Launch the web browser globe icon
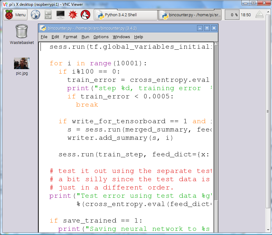 coord(35,15)
